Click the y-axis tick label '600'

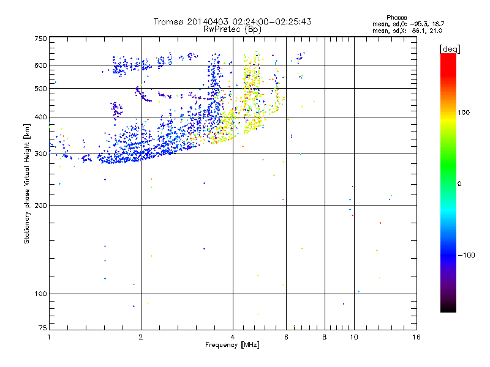point(40,65)
